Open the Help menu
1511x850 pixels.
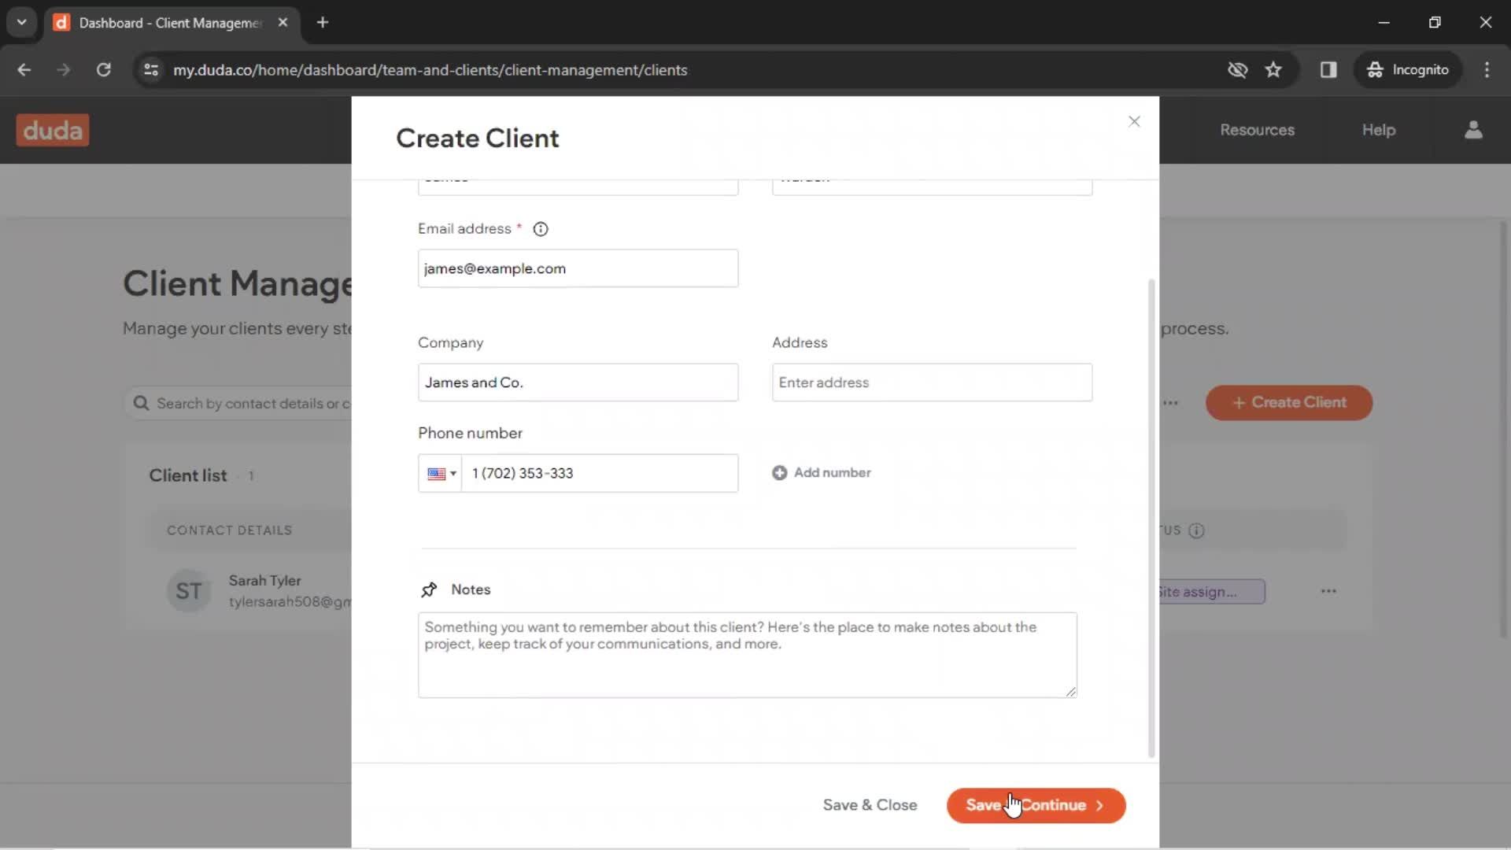(1379, 130)
